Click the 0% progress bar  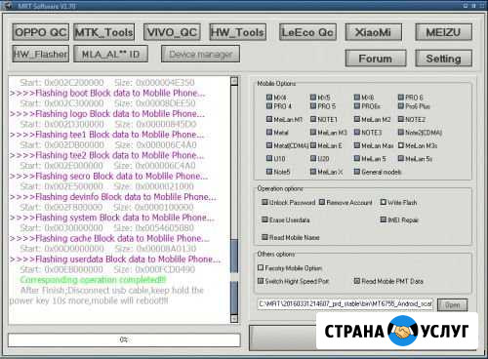pyautogui.click(x=124, y=339)
